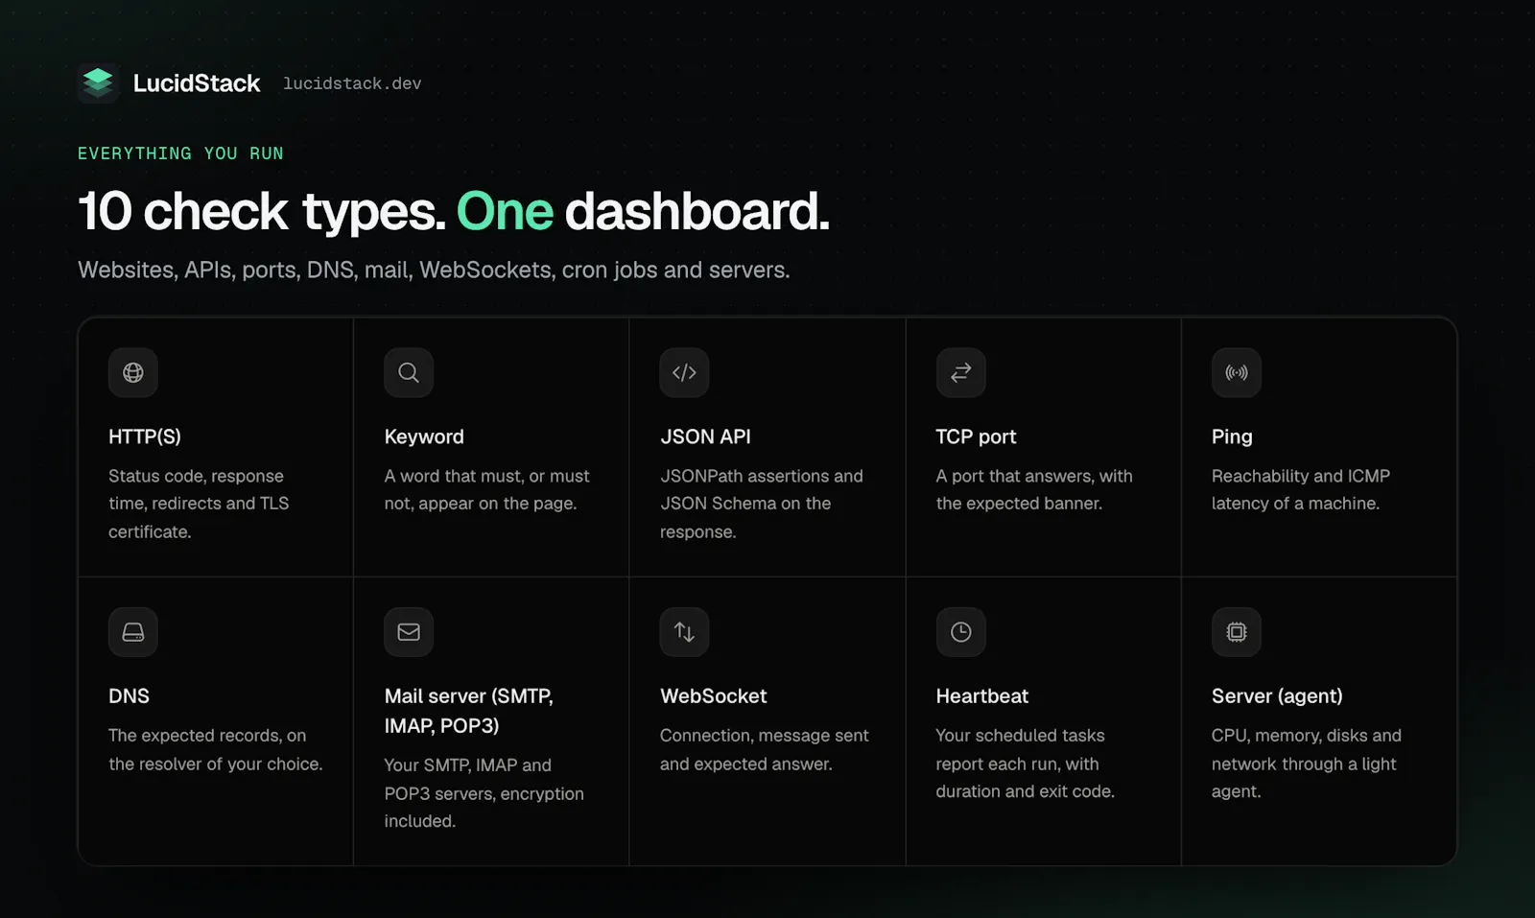Viewport: 1535px width, 918px height.
Task: Click the Heartbeat clock icon
Action: tap(960, 632)
